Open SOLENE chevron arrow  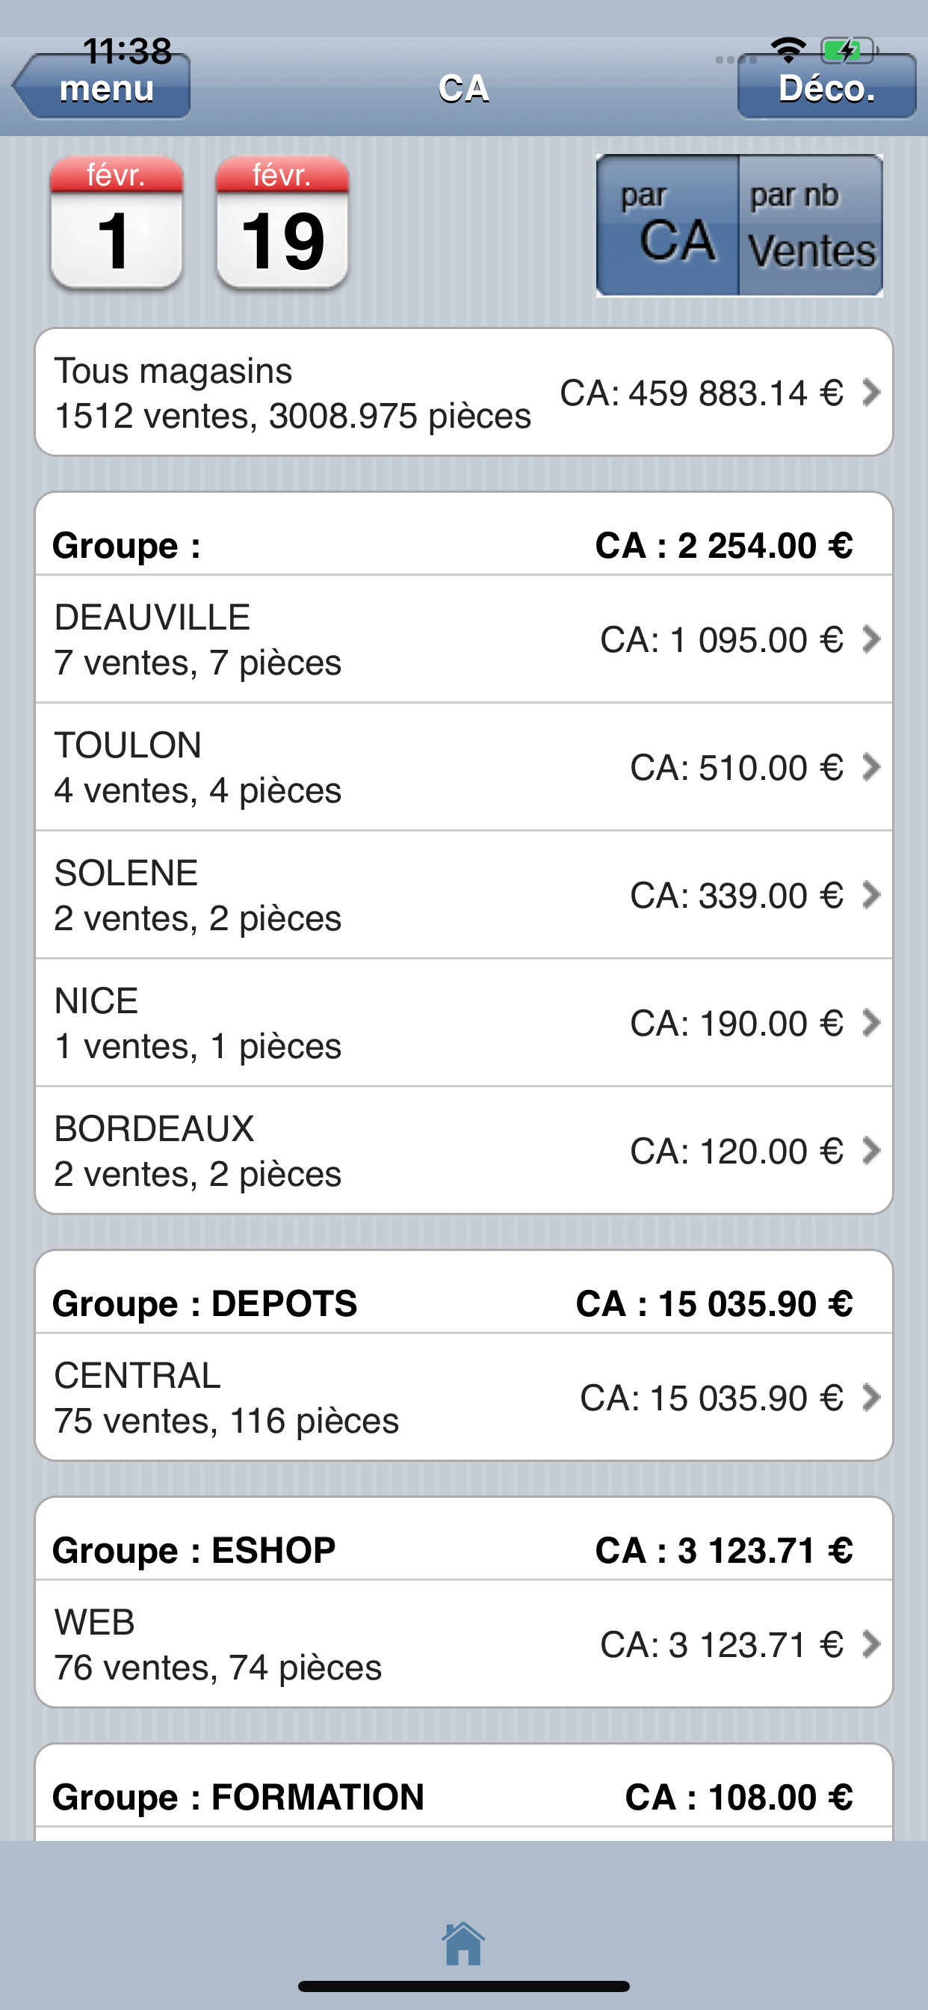pyautogui.click(x=871, y=895)
